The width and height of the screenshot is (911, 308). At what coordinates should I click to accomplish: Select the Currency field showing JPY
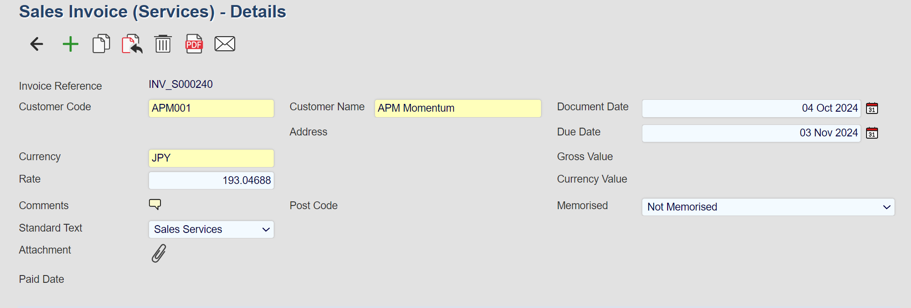tap(211, 158)
